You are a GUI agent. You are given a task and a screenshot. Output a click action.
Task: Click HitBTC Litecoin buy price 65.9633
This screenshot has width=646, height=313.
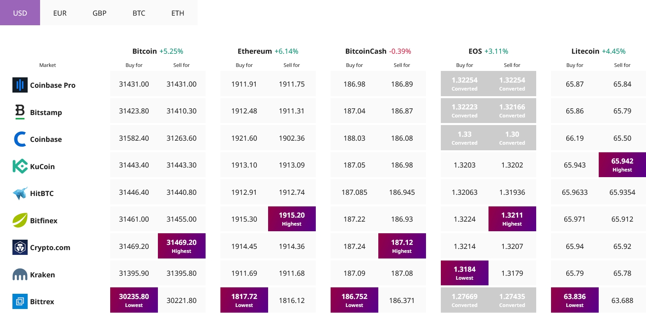click(575, 192)
